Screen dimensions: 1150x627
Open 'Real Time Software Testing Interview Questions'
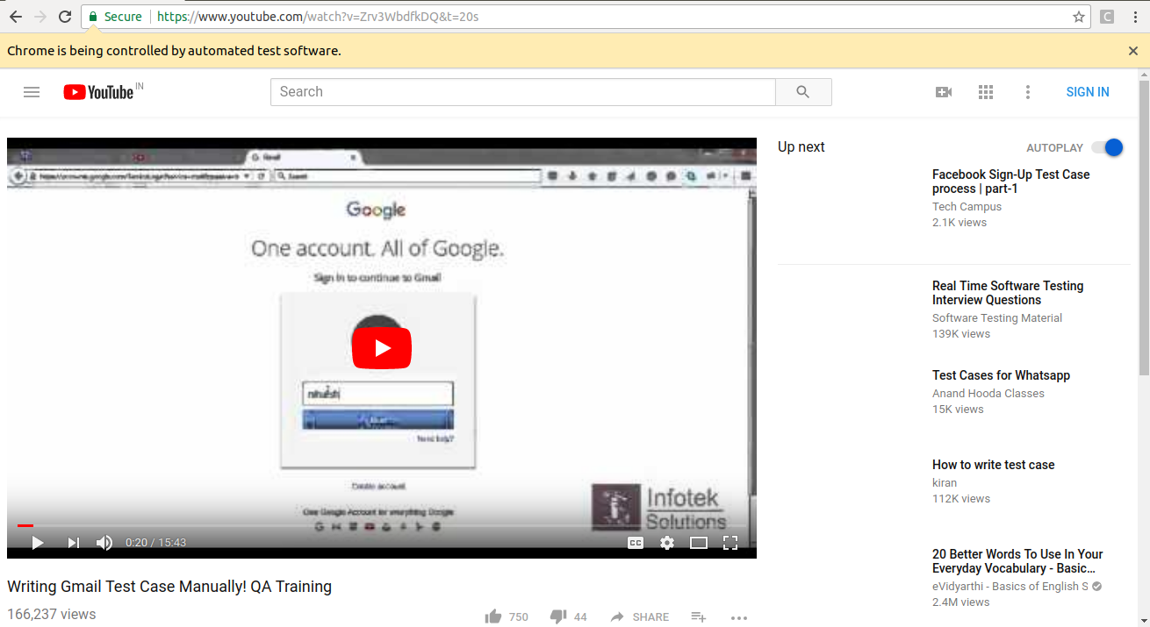[1008, 293]
